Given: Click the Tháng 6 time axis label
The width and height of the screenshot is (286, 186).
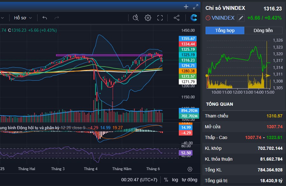Looking at the screenshot, I should click(153, 169).
